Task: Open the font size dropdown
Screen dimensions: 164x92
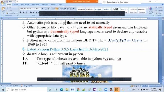Action: [x=40, y=9]
